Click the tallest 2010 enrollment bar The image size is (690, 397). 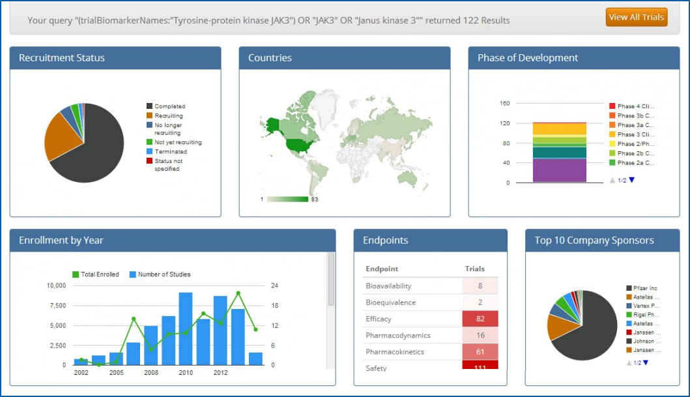(x=186, y=328)
